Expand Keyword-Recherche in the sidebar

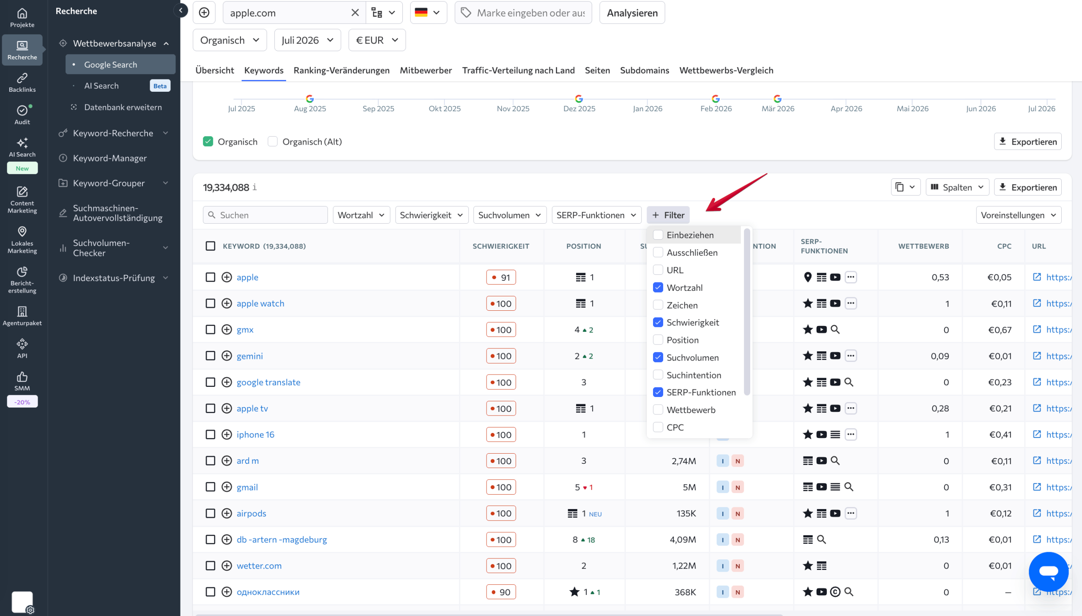pos(114,133)
